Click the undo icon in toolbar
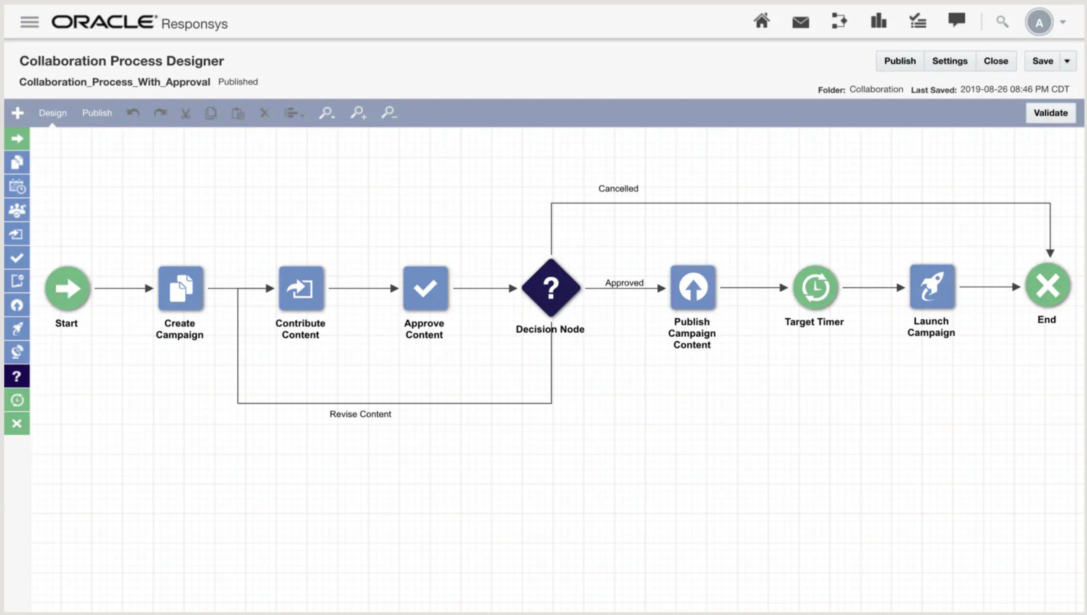 (x=133, y=113)
